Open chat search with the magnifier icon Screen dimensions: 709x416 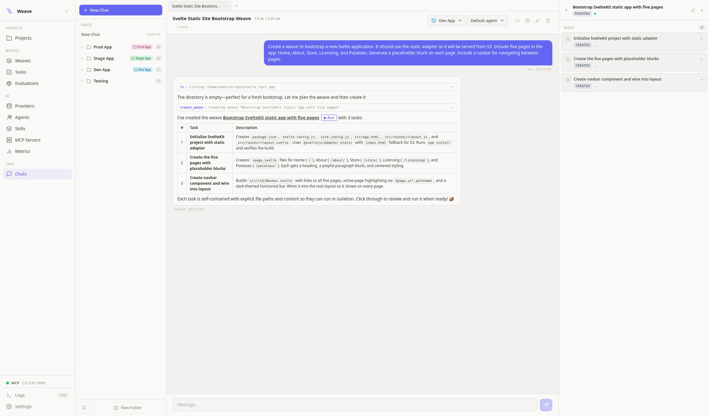[x=84, y=408]
